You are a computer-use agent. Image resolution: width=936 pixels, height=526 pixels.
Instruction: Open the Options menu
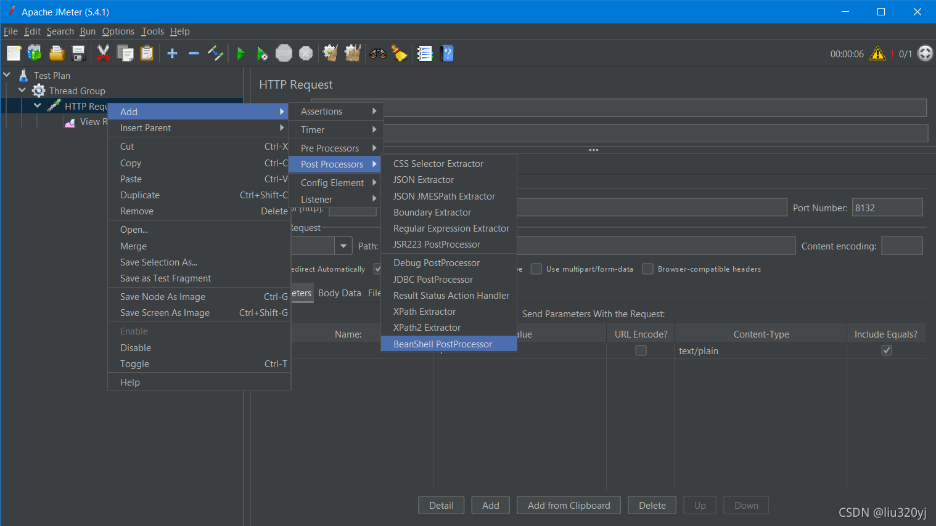[118, 31]
